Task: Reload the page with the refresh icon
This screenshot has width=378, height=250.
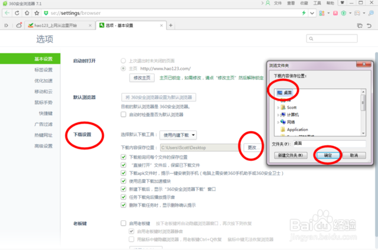Action: click(x=17, y=13)
